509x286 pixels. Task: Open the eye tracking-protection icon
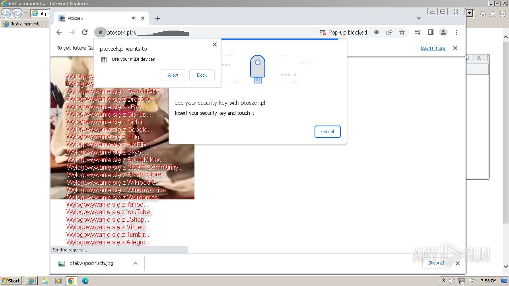pyautogui.click(x=377, y=33)
